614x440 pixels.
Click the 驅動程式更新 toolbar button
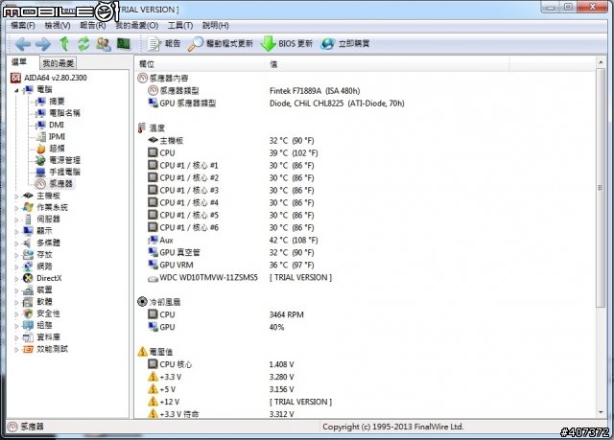(220, 43)
